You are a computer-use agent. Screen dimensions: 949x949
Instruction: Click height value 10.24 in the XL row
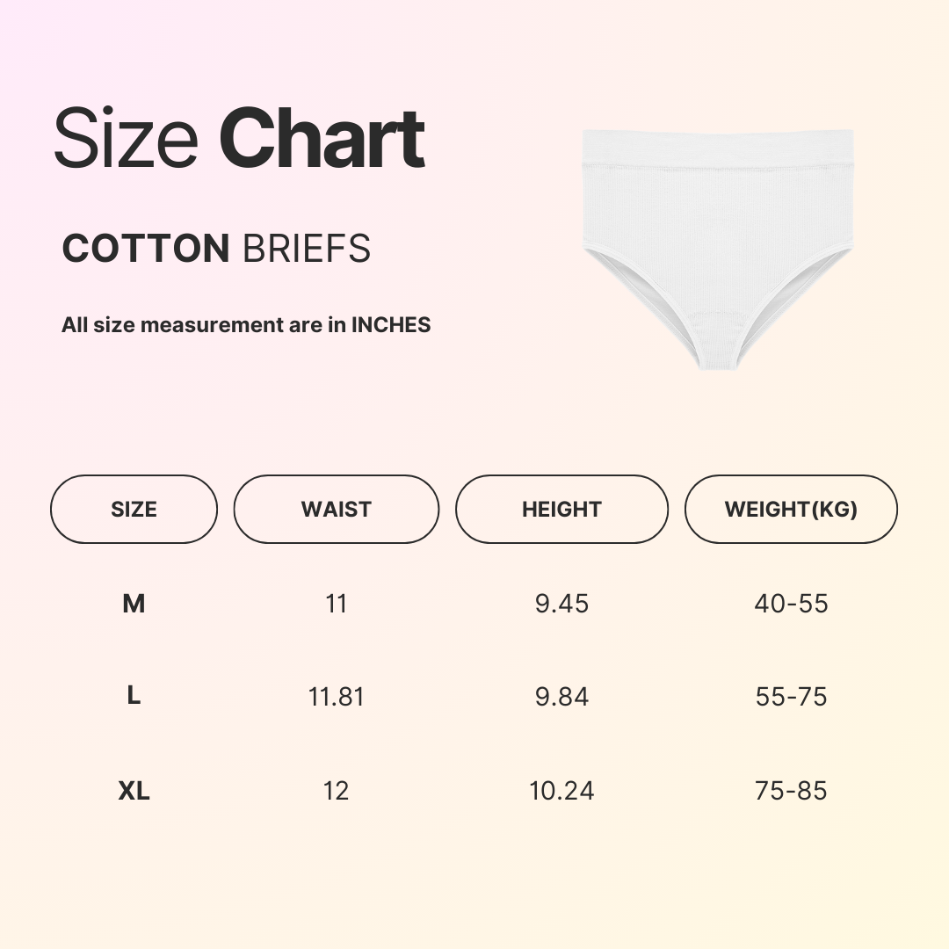pyautogui.click(x=561, y=791)
